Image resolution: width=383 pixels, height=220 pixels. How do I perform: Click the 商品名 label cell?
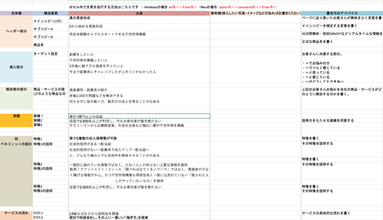coord(50,45)
